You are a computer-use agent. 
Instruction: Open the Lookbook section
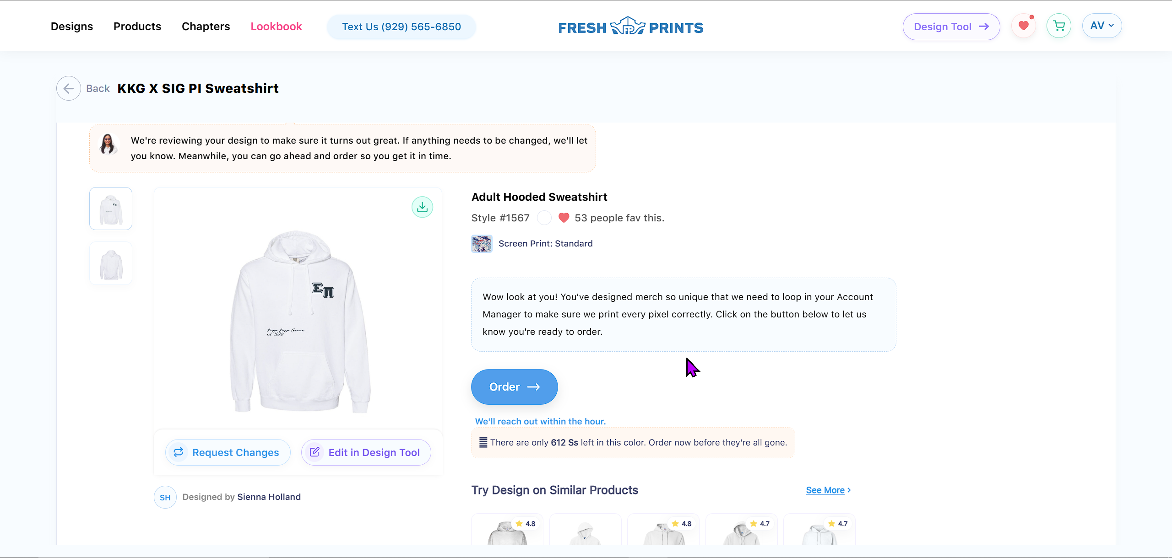point(276,26)
